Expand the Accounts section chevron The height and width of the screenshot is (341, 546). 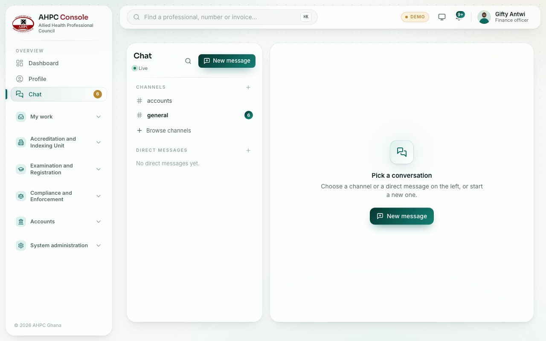[99, 222]
